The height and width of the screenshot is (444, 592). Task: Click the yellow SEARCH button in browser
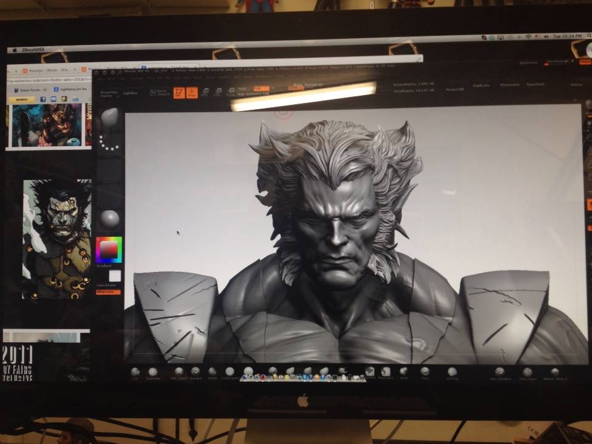[22, 100]
